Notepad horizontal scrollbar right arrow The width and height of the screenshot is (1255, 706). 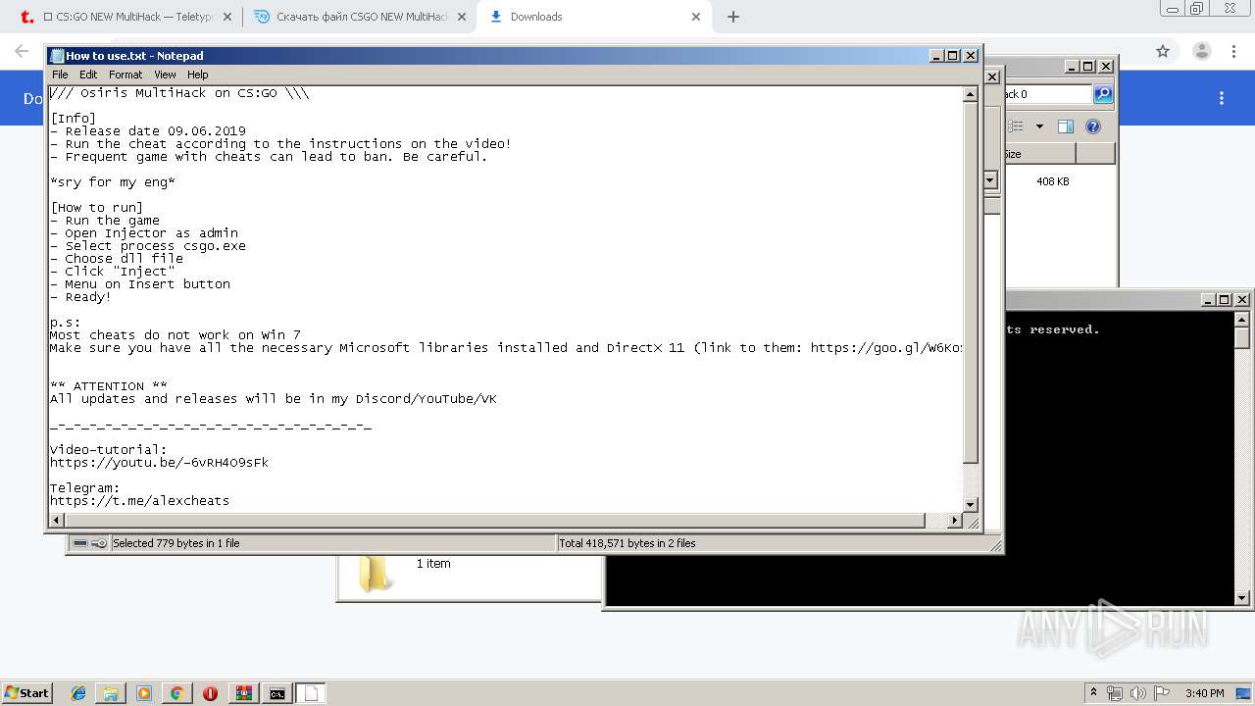point(955,521)
